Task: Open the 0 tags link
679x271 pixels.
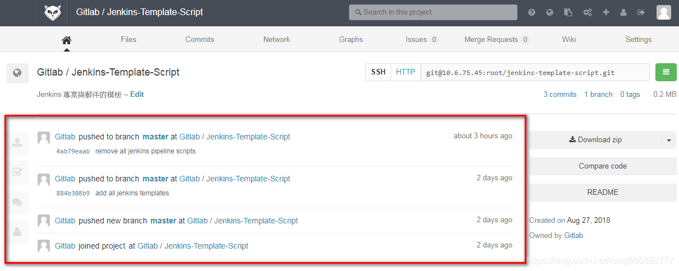Action: coord(630,95)
